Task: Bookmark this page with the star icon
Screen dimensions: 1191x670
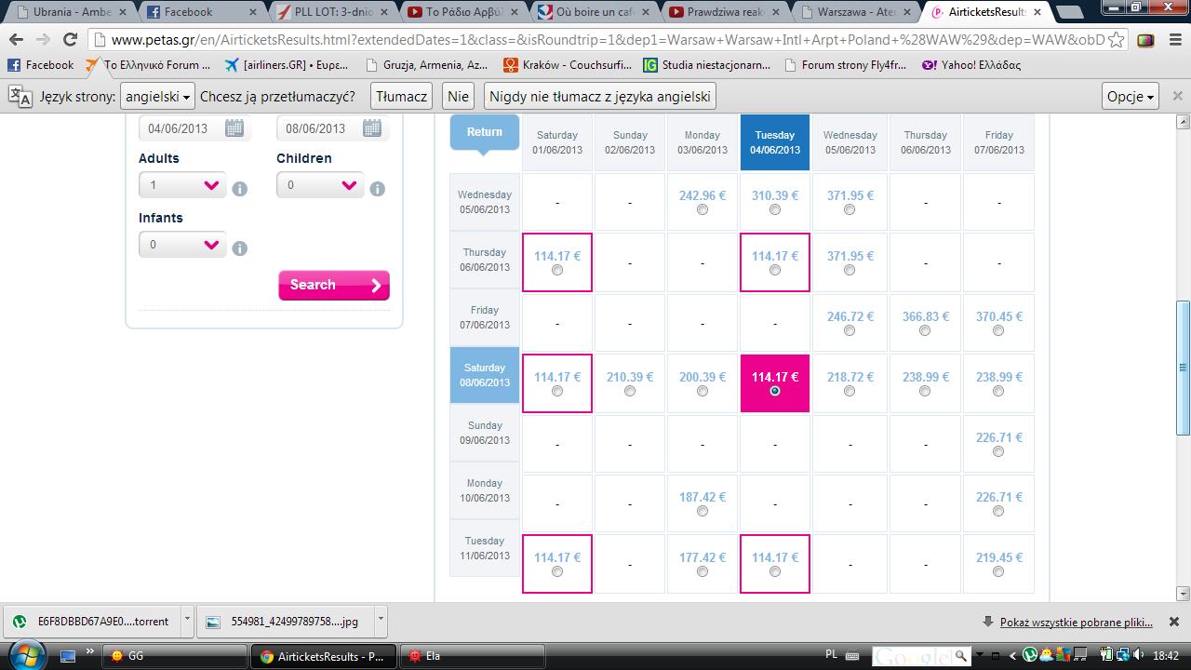Action: (x=1117, y=40)
